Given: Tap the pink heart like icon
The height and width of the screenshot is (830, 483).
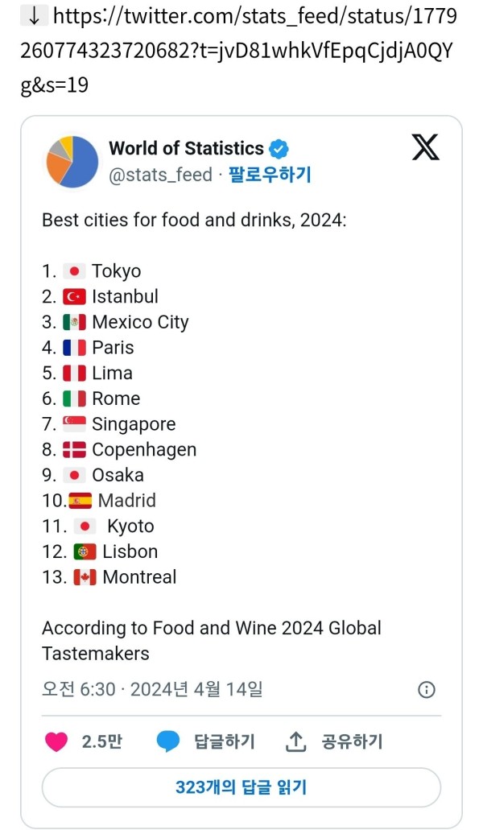Looking at the screenshot, I should click(56, 741).
